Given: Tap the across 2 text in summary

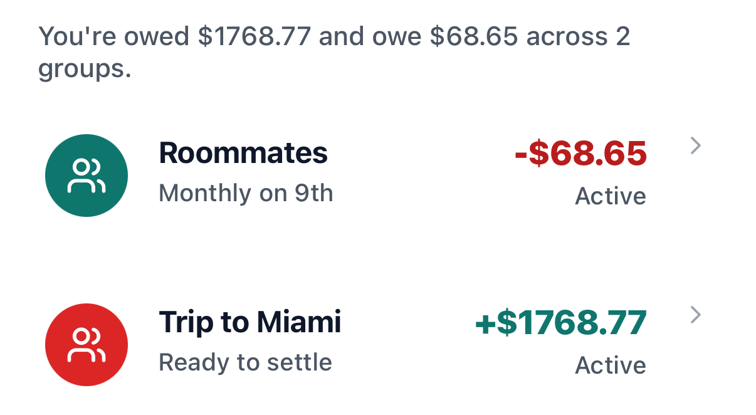Looking at the screenshot, I should pyautogui.click(x=578, y=36).
